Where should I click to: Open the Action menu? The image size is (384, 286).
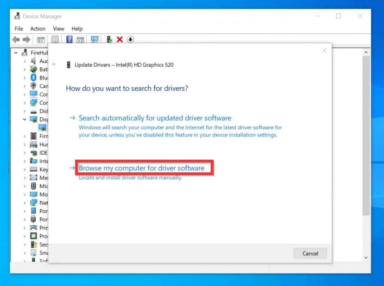37,28
